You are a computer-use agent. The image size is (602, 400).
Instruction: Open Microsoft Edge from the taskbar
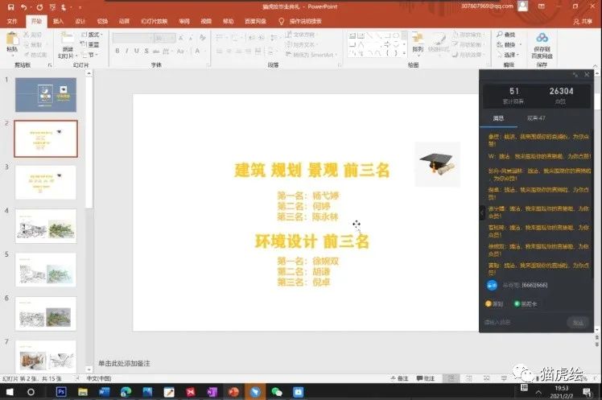(126, 392)
